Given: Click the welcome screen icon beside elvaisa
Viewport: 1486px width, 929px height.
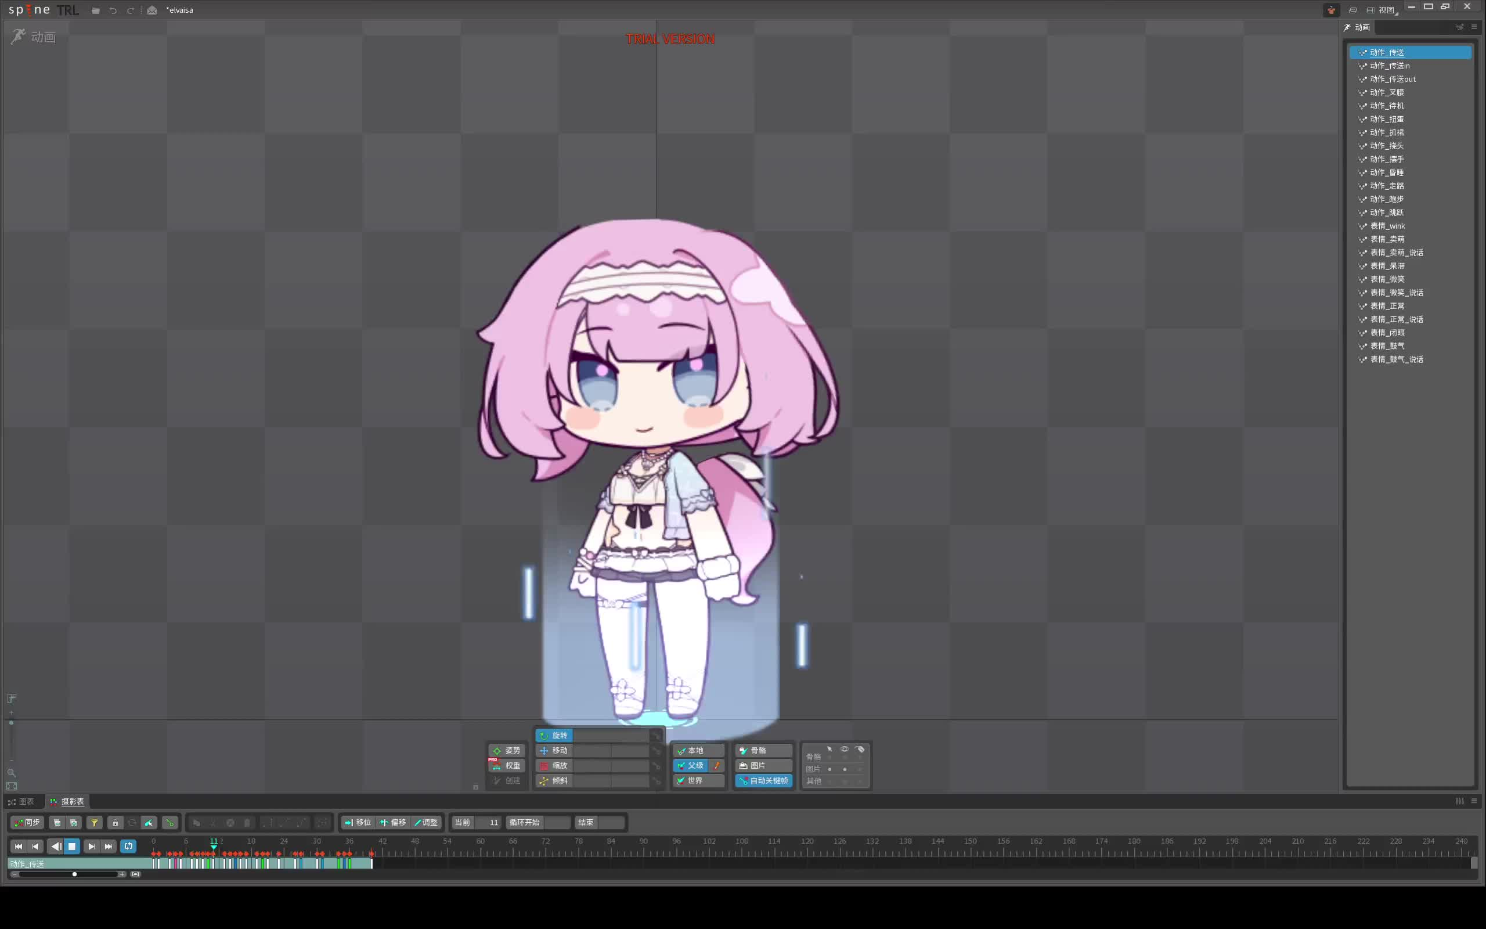Looking at the screenshot, I should (x=152, y=10).
